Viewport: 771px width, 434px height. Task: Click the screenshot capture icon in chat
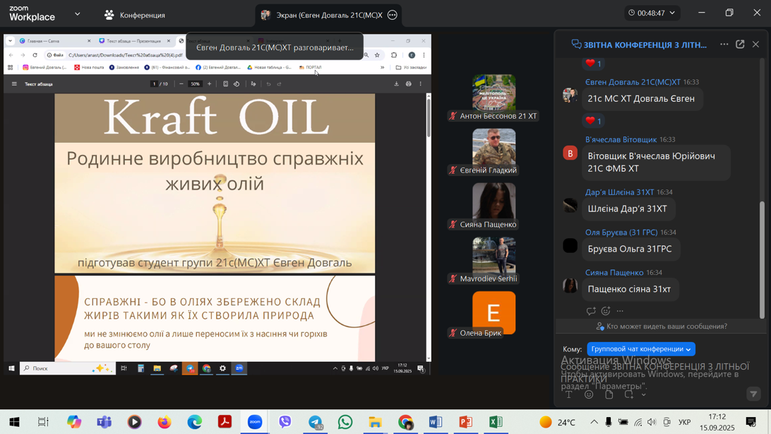click(629, 395)
